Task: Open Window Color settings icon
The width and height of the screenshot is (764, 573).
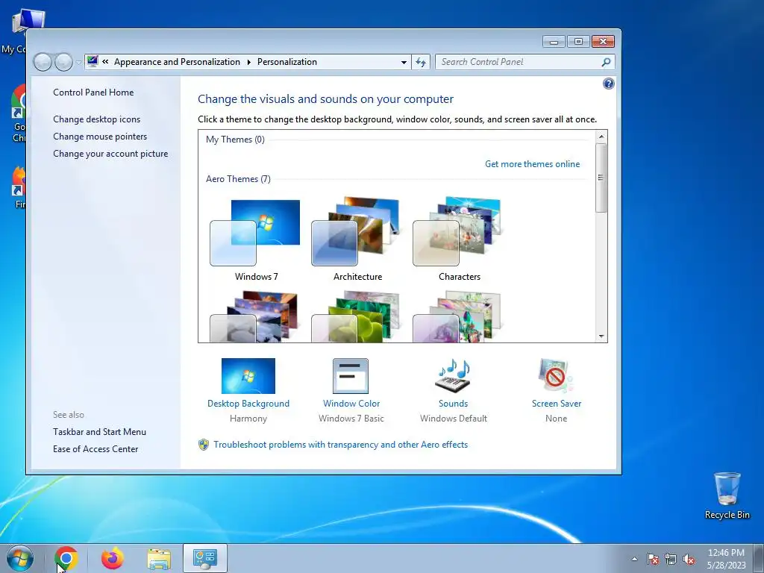Action: (351, 376)
